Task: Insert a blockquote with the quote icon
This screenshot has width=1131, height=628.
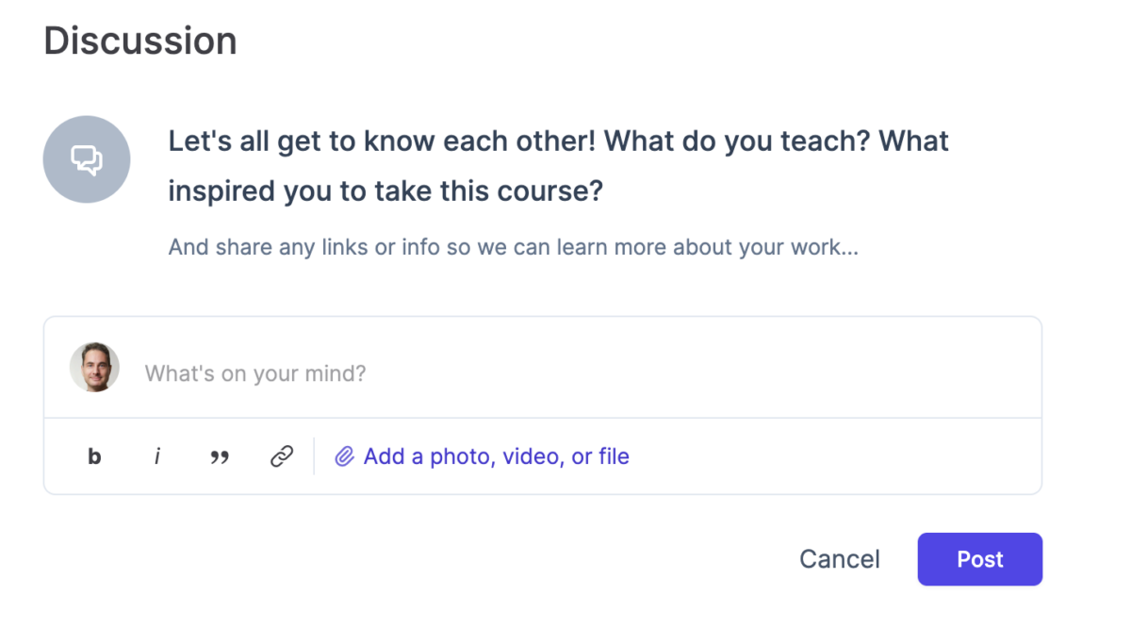Action: 220,457
